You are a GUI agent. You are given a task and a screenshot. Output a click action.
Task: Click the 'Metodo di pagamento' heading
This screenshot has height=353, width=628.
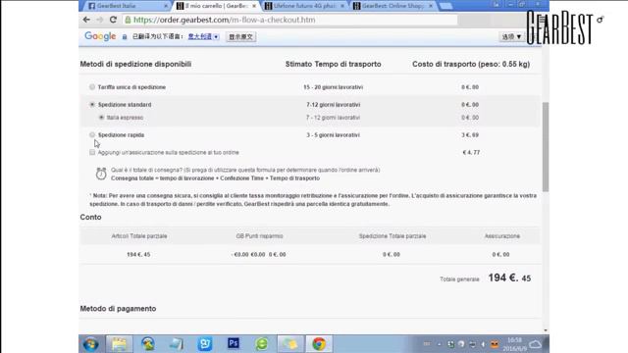coord(118,309)
